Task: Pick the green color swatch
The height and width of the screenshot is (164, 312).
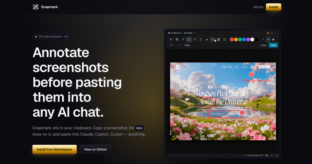Action: [240, 39]
